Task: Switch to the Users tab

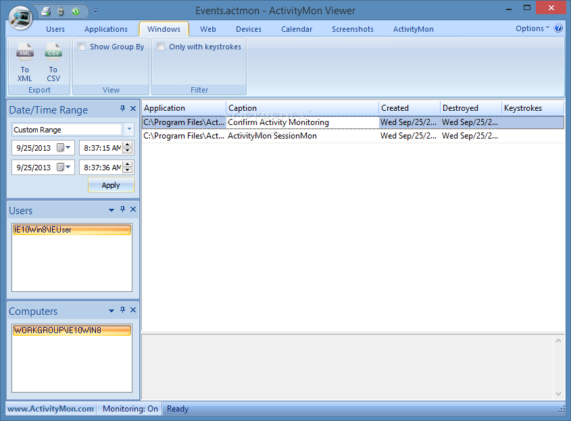Action: pyautogui.click(x=55, y=29)
